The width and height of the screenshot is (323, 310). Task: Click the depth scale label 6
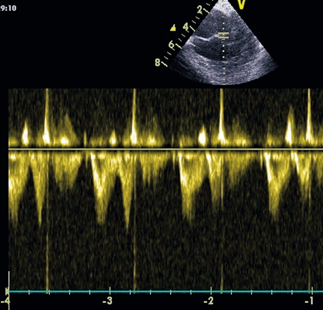tap(171, 45)
